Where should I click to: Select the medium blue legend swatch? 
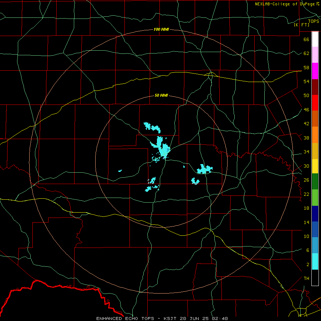click(315, 229)
